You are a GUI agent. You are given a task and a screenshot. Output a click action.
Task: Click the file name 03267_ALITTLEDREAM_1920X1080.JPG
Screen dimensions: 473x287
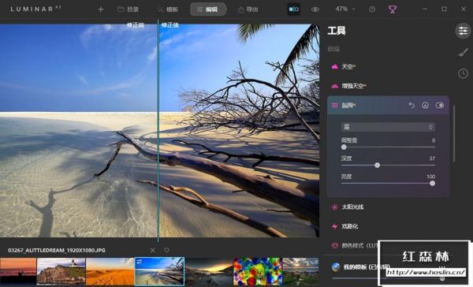[57, 250]
